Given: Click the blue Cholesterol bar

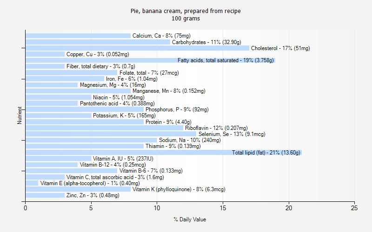Looking at the screenshot, I should [137, 48].
